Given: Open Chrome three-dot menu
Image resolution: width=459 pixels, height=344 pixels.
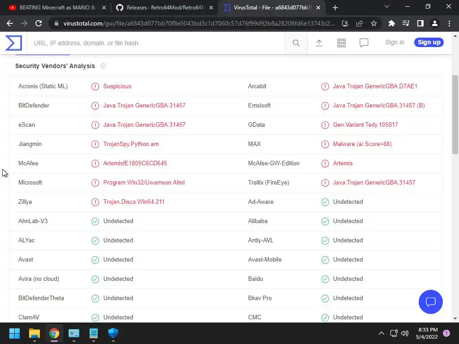Looking at the screenshot, I should click(x=449, y=23).
